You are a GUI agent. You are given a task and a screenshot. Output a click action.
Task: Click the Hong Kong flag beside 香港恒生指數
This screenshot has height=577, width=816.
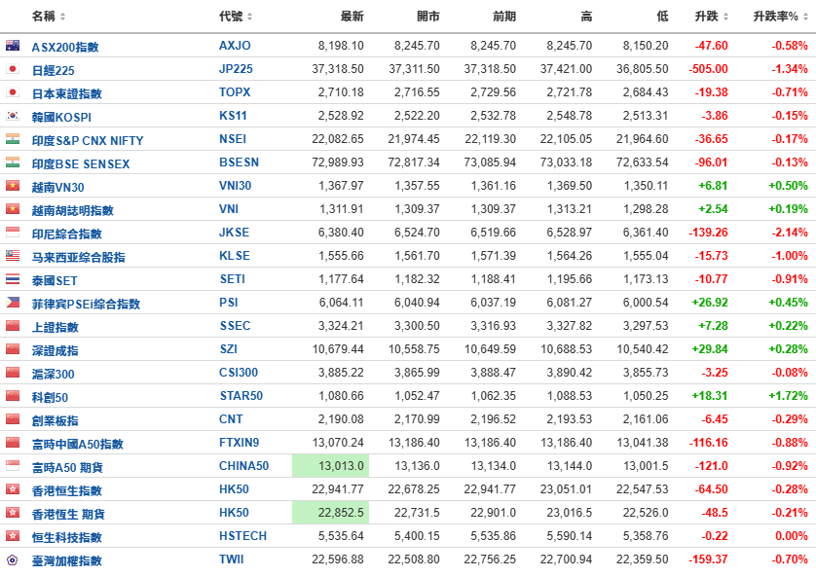click(x=13, y=489)
